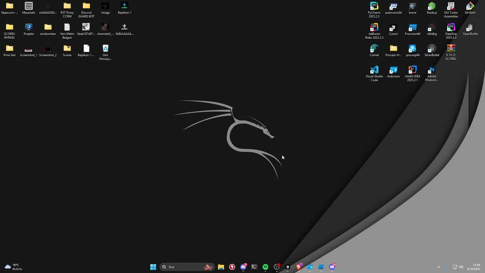Open the Discord taskbar icon with badge 7

click(x=243, y=267)
